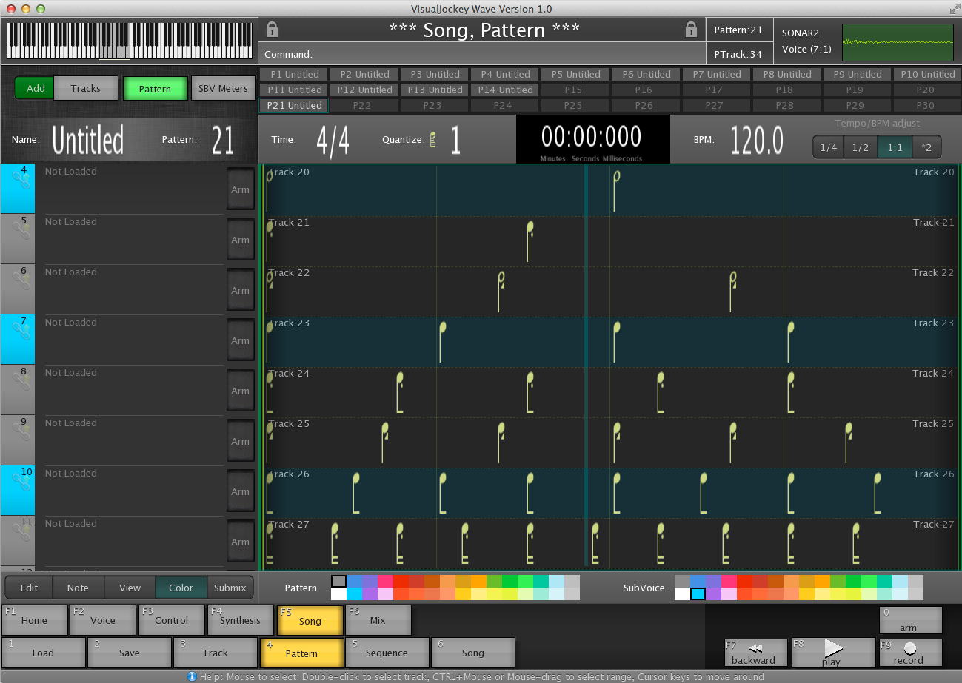Open the SBV Meters view

tap(223, 89)
